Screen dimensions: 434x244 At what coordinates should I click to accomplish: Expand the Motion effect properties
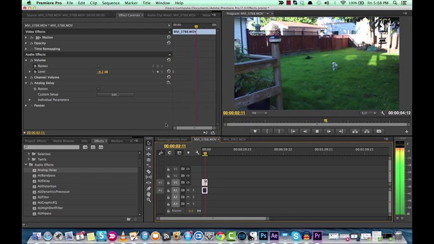coord(26,37)
